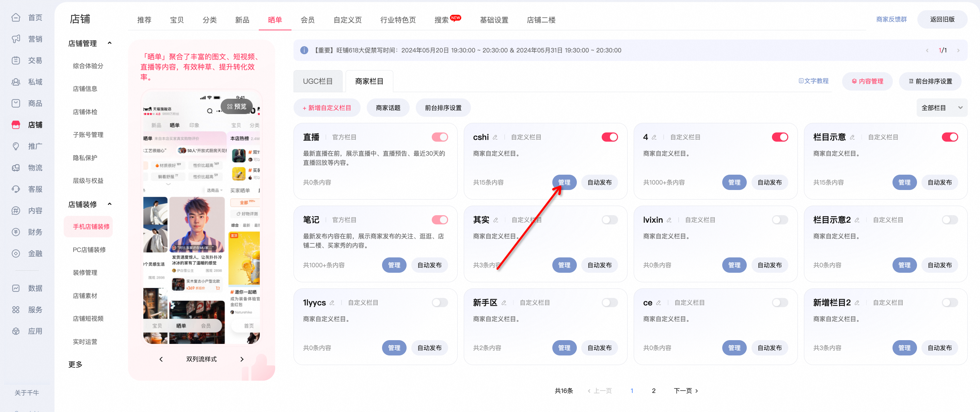Open the 内容 hashtag sidebar icon
The height and width of the screenshot is (412, 980).
coord(16,211)
